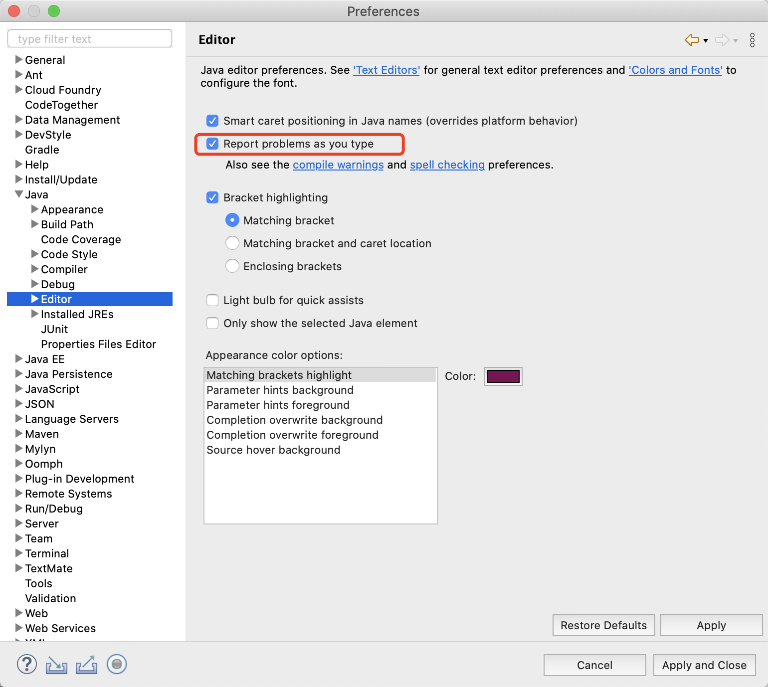
Task: Select CodeTogether in the preferences tree
Action: point(61,105)
